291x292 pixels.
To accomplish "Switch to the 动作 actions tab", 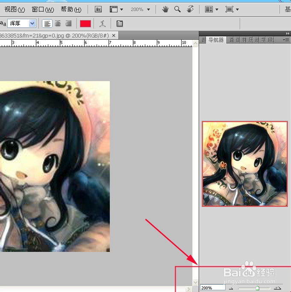I will point(257,40).
